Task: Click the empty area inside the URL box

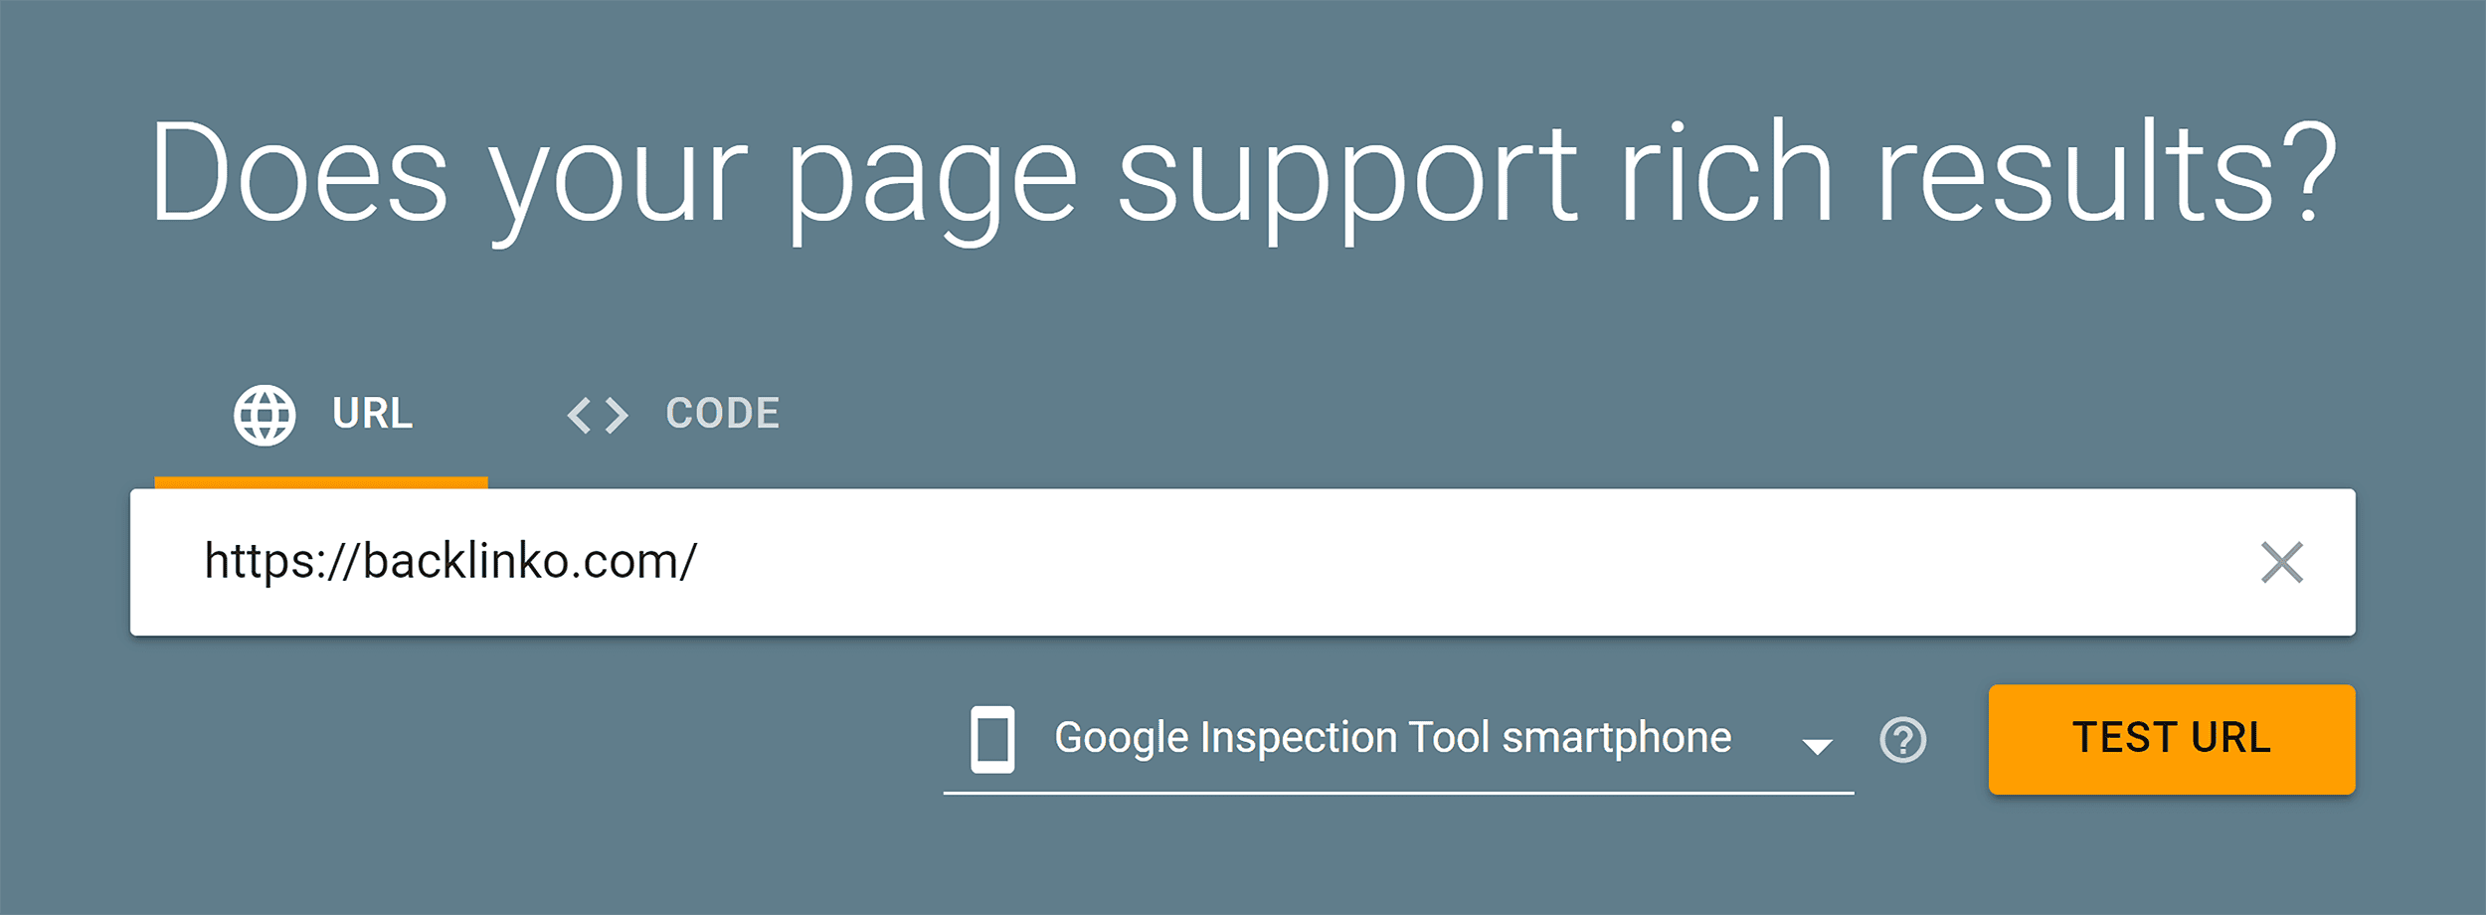Action: [1472, 562]
